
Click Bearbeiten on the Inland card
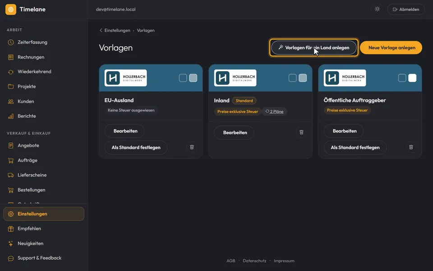(234, 132)
